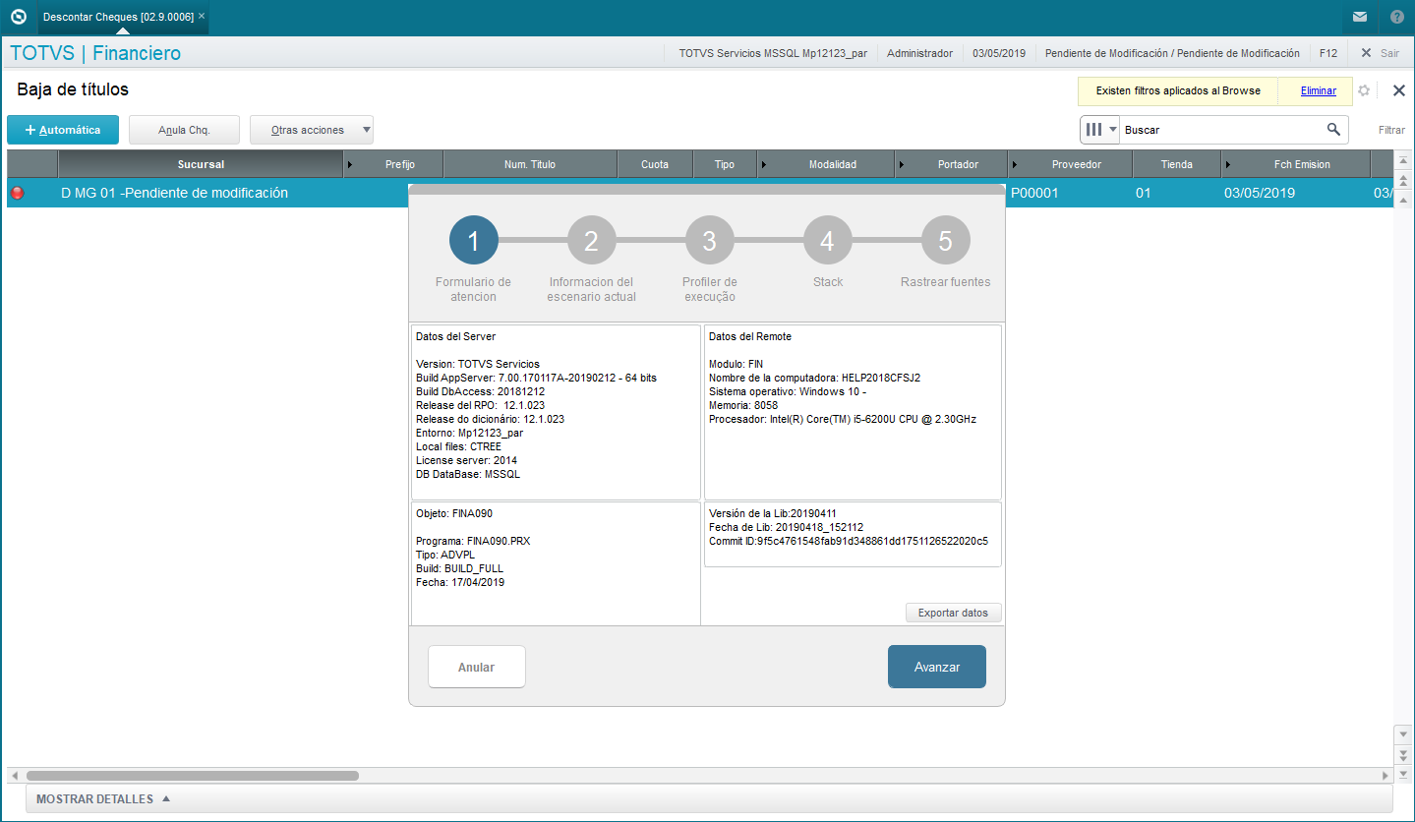Screen dimensions: 1415x822
Task: Select step 5 Rastrear fuentes
Action: pos(946,241)
